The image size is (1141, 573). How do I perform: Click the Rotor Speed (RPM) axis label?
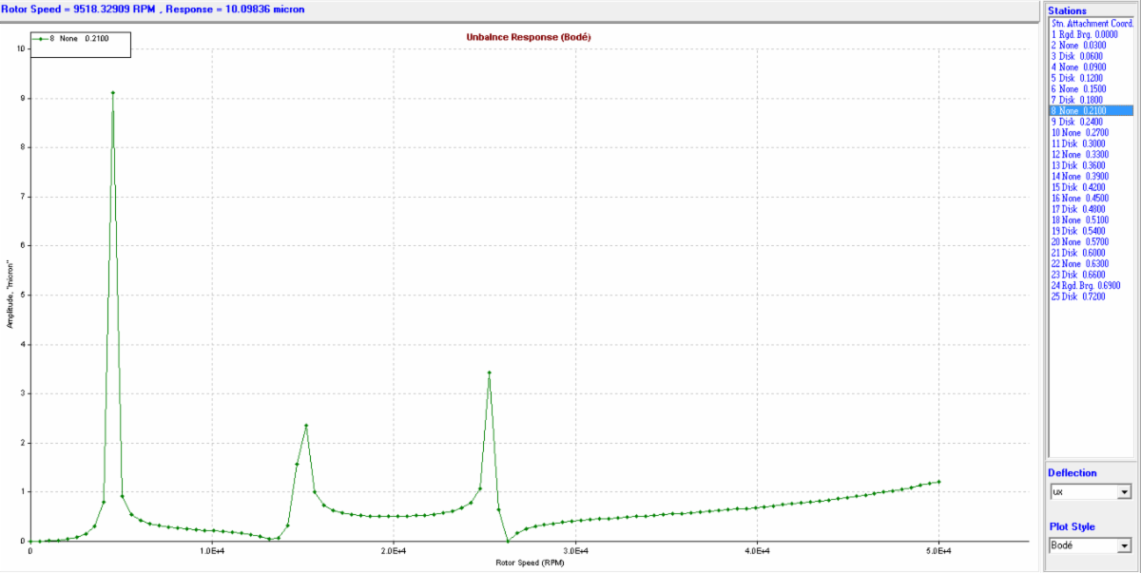point(529,563)
